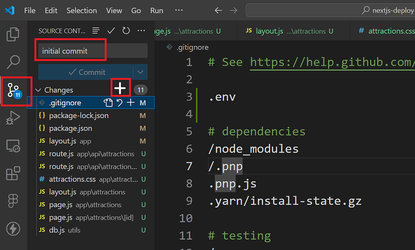Open the lightning bolt extension in activity bar

pyautogui.click(x=13, y=229)
